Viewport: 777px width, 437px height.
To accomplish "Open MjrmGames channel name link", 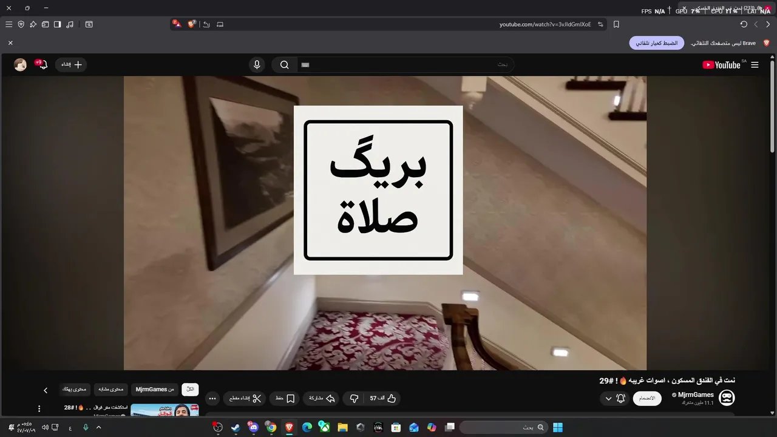I will coord(696,395).
